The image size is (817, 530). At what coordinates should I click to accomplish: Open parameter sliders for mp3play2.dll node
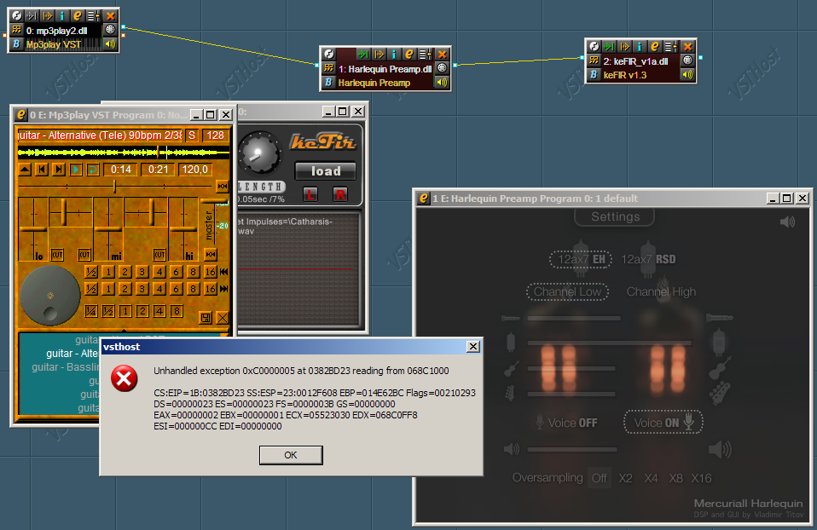(x=93, y=16)
